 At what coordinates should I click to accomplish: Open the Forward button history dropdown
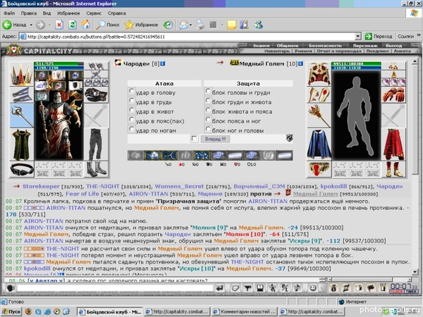[49, 25]
